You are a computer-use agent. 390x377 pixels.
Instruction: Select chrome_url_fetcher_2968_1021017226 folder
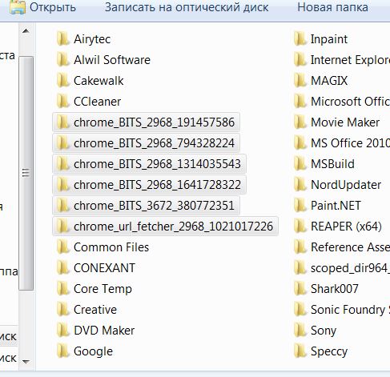pos(165,227)
